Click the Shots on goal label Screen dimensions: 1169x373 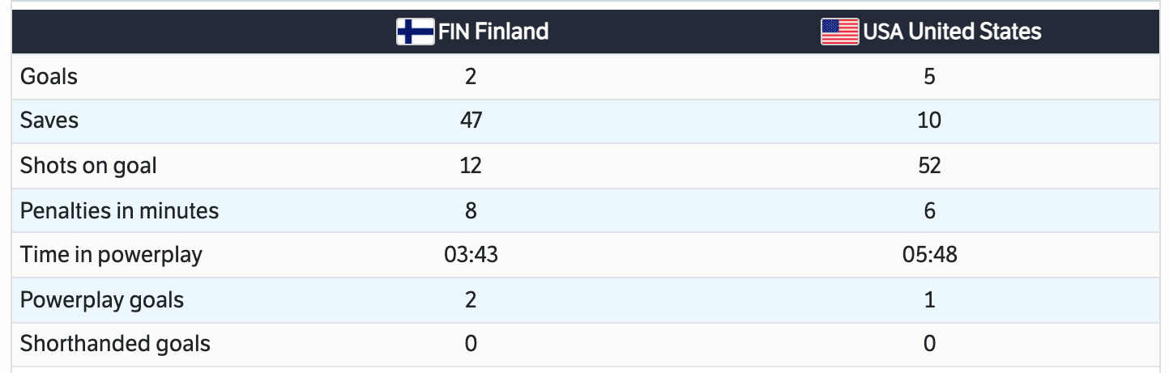[x=88, y=166]
